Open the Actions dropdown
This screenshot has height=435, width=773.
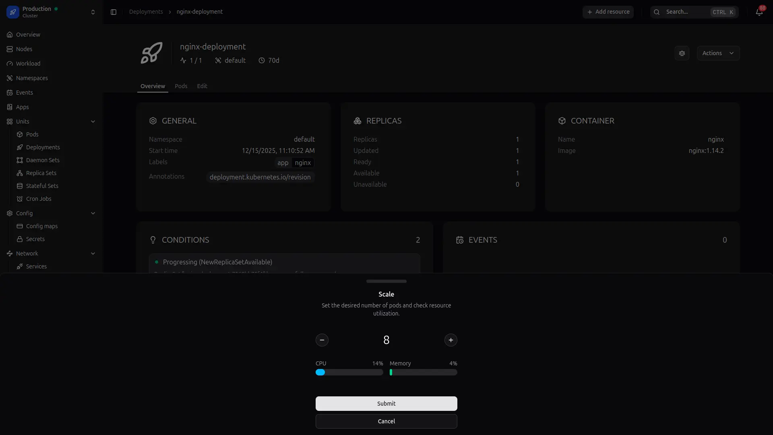tap(718, 53)
